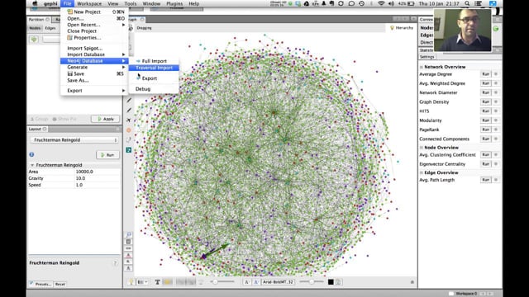This screenshot has width=529, height=297.
Task: Click the Gravity value field
Action: (x=98, y=178)
